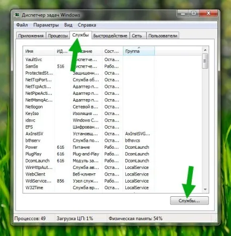Sort by the Группа column header
The height and width of the screenshot is (236, 231).
click(x=139, y=51)
